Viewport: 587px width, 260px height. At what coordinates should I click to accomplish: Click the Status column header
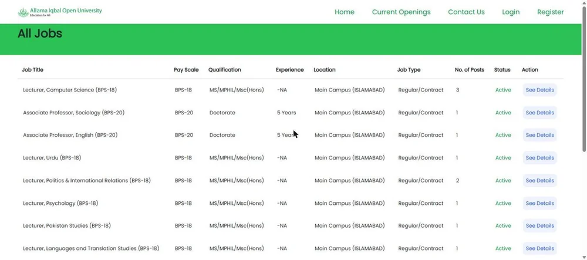(x=502, y=70)
